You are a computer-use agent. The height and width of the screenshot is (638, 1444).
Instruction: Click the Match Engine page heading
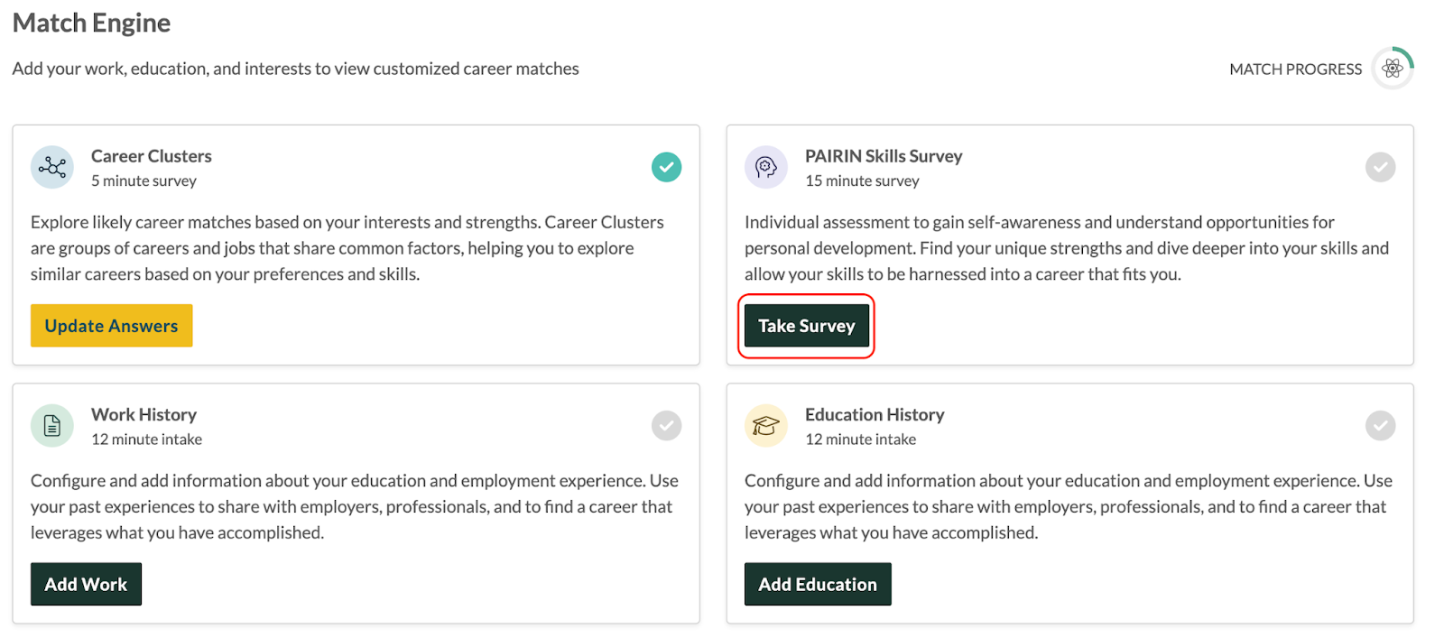[x=91, y=23]
